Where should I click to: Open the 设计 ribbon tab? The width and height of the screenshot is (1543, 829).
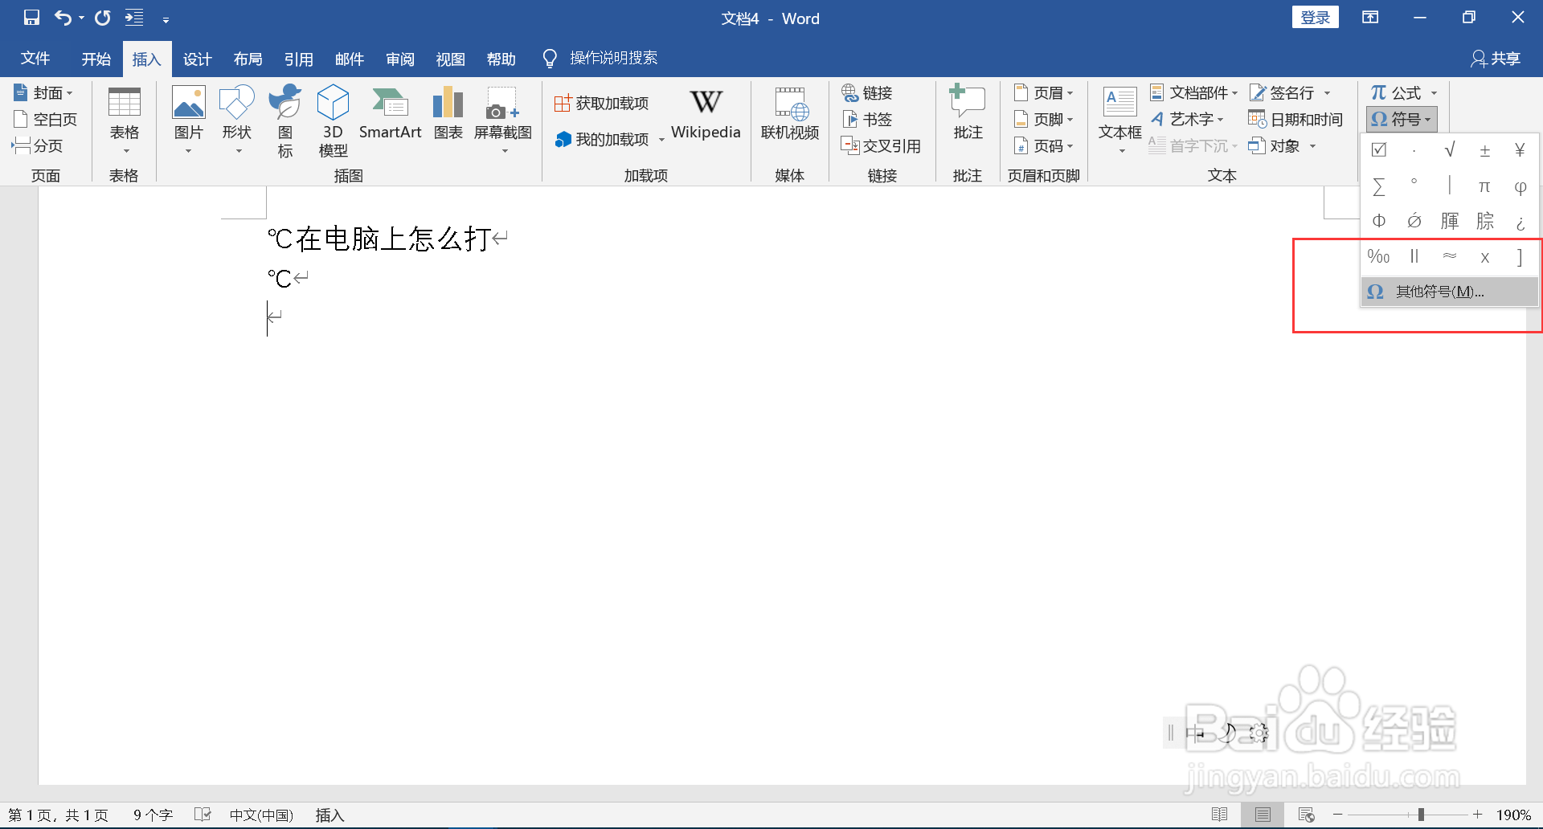click(197, 58)
